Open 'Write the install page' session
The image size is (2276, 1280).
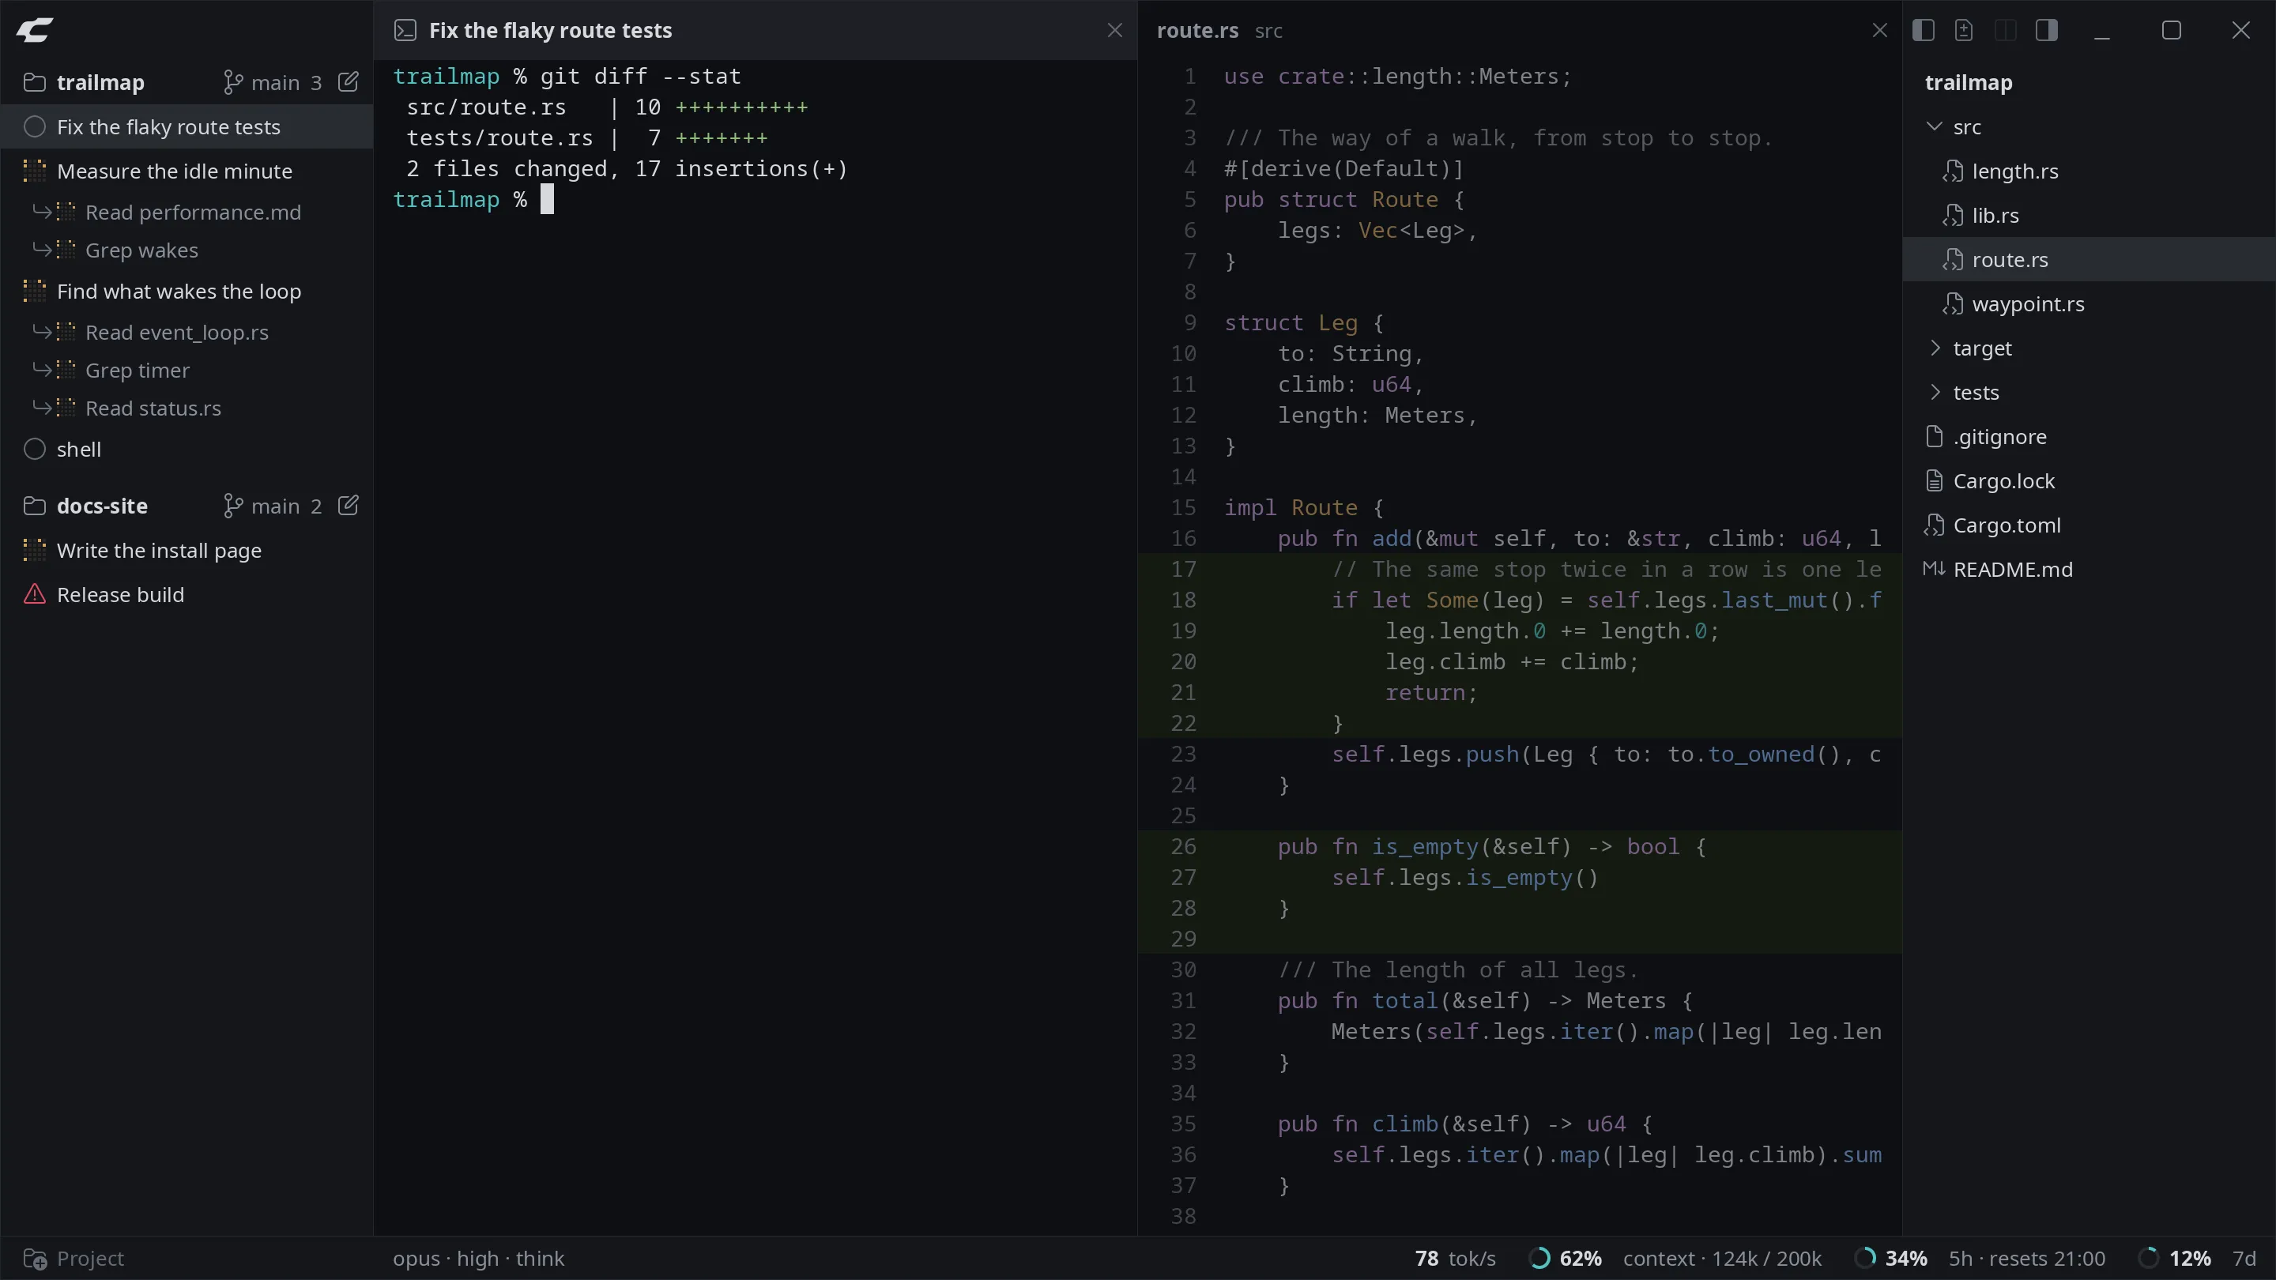pyautogui.click(x=187, y=551)
